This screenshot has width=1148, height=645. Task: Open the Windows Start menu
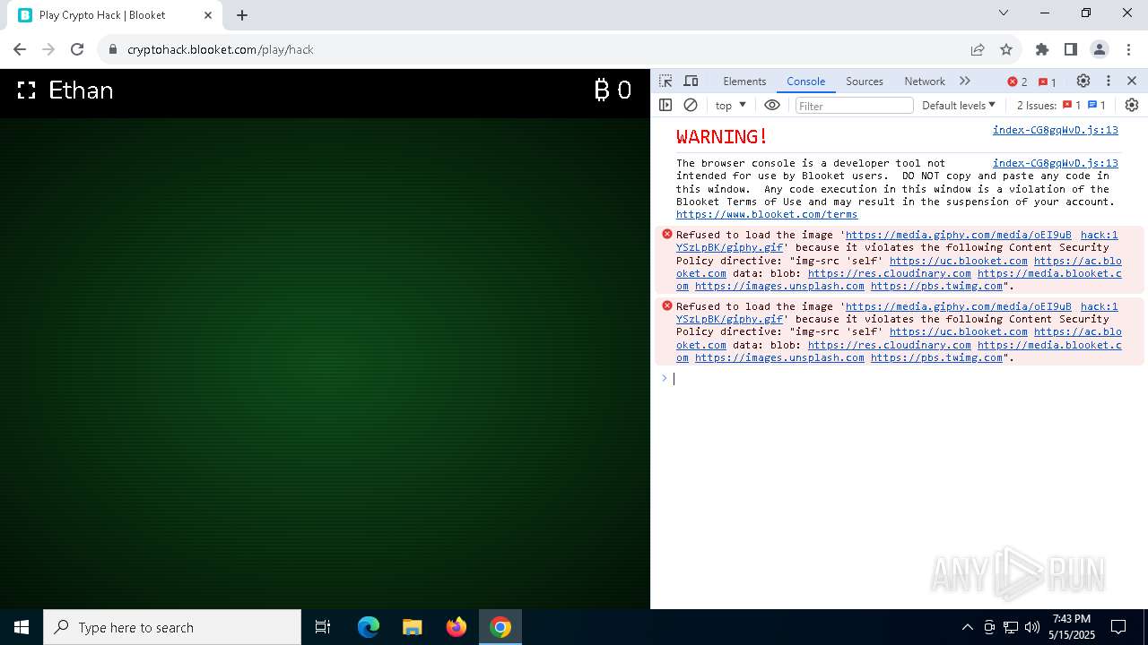pyautogui.click(x=22, y=627)
